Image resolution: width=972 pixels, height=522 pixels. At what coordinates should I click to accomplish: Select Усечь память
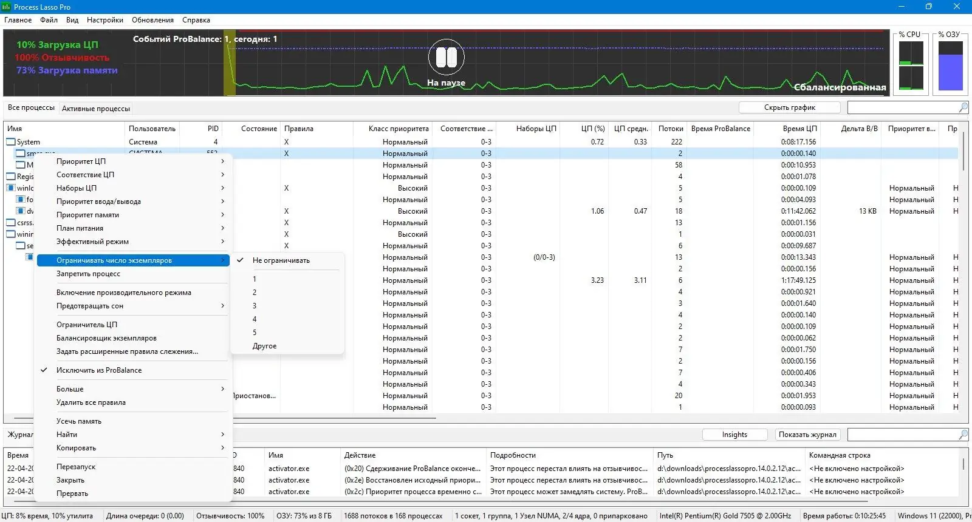(133, 421)
